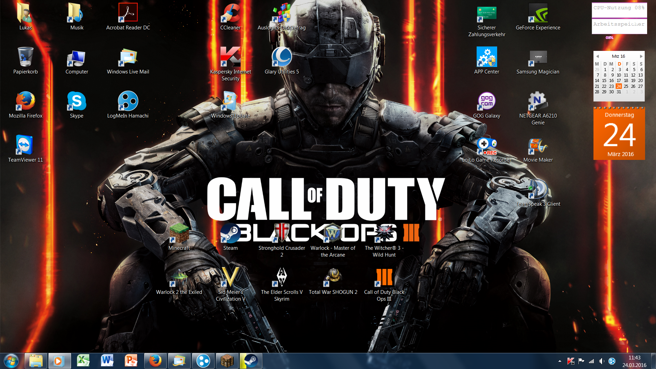Launch GOG Galaxy
The image size is (656, 369).
(x=487, y=105)
